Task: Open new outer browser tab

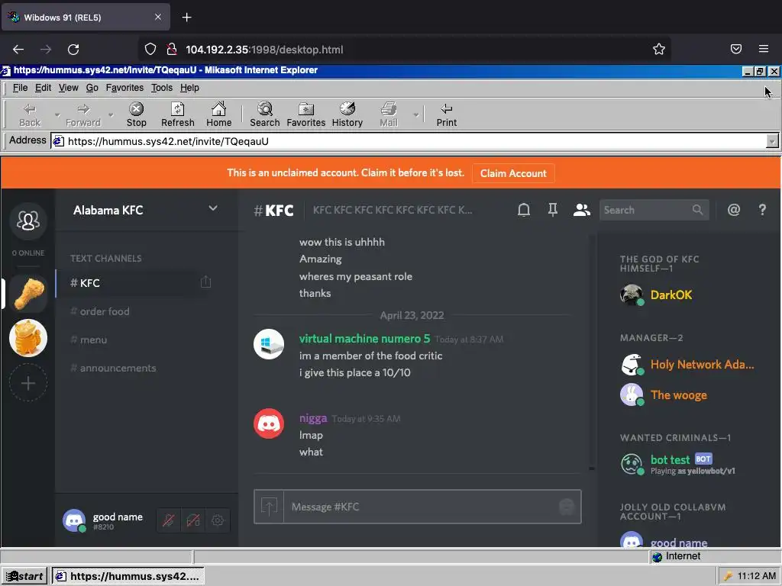Action: point(186,18)
